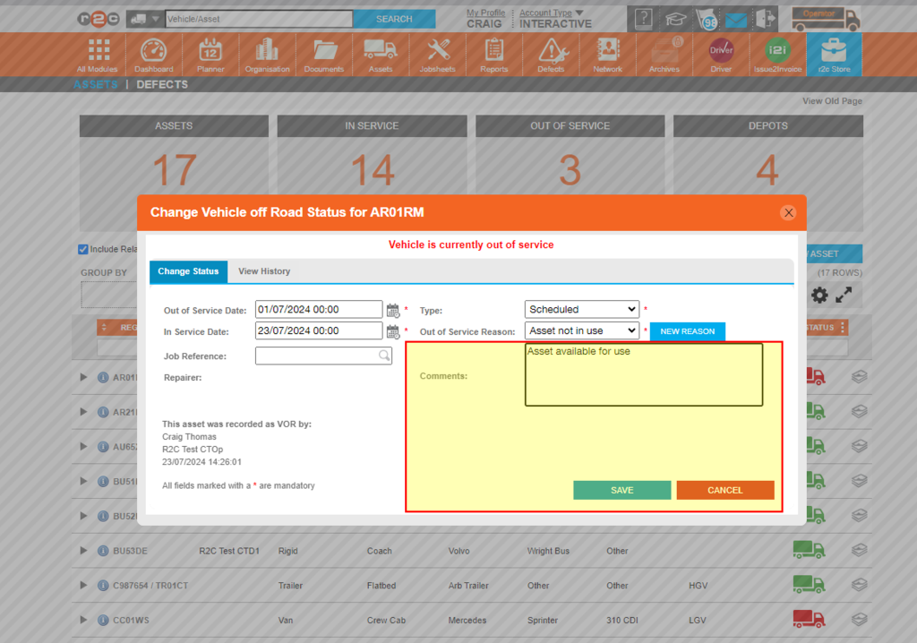Toggle the Include Related checkbox
This screenshot has height=643, width=917.
(x=83, y=249)
